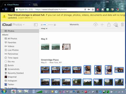Click the Learn More link in storage warning
The image size is (126, 94).
pos(25,18)
